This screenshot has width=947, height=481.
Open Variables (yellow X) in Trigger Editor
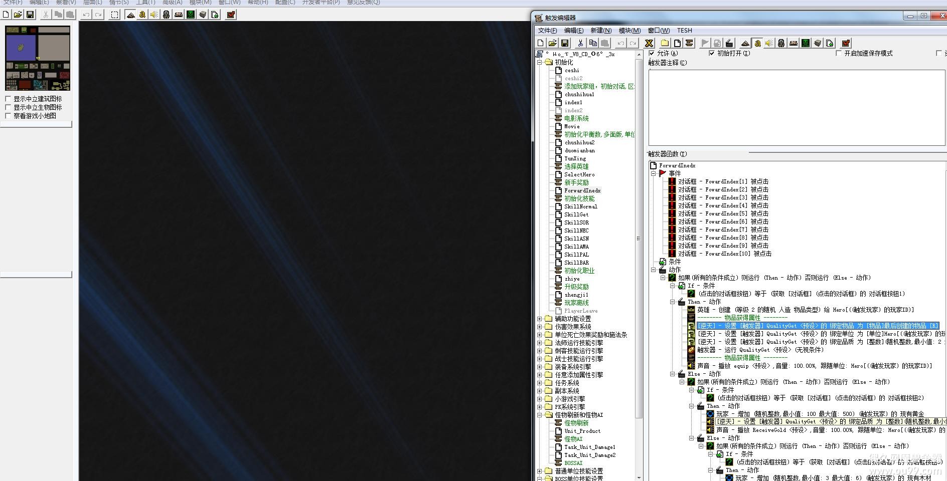coord(649,43)
